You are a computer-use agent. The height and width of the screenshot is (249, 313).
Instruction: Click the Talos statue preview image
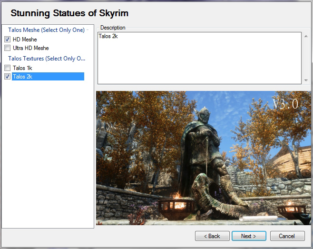pos(204,158)
